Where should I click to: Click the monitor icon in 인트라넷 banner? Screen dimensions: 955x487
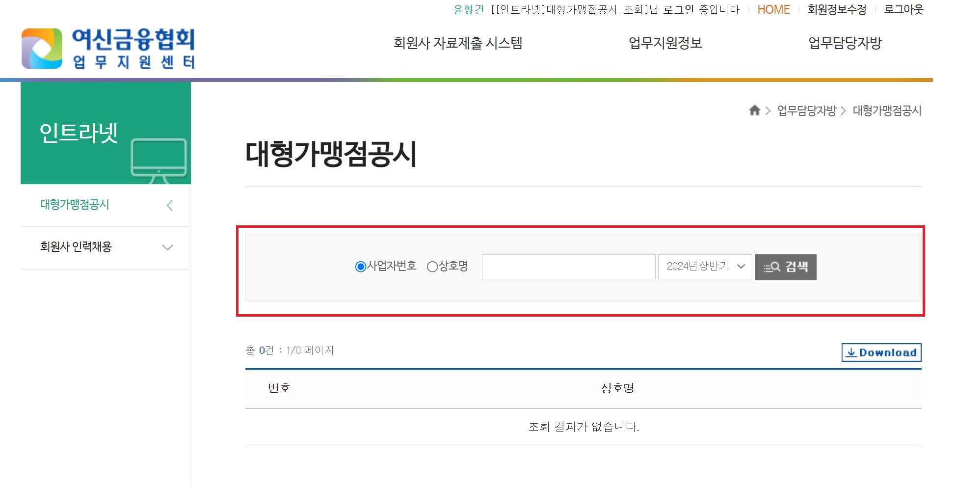pyautogui.click(x=159, y=161)
